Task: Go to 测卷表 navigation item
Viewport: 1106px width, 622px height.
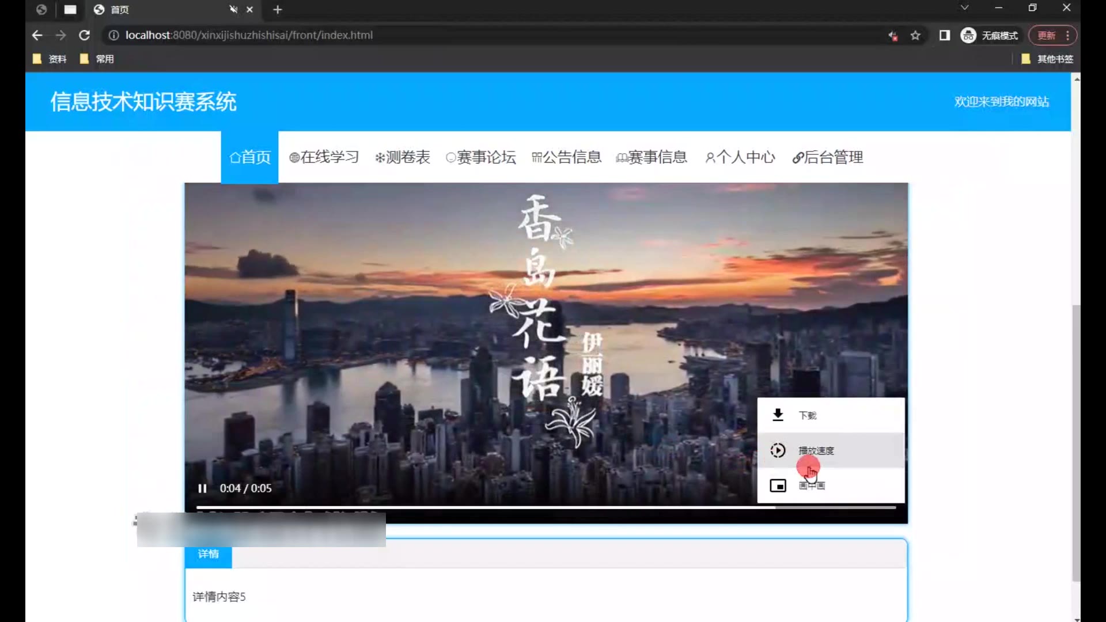Action: pyautogui.click(x=403, y=157)
